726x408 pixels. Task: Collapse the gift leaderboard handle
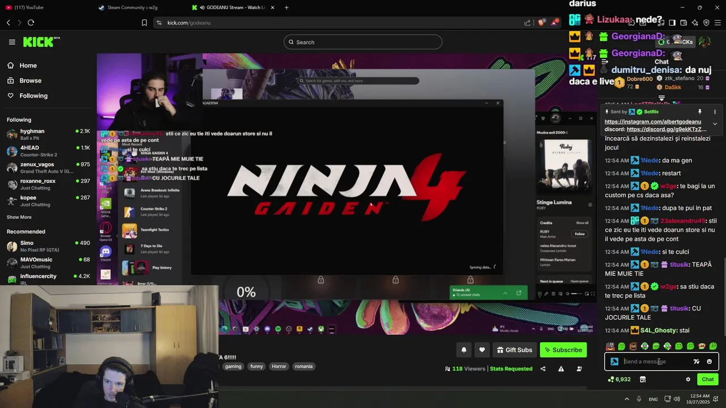661,98
